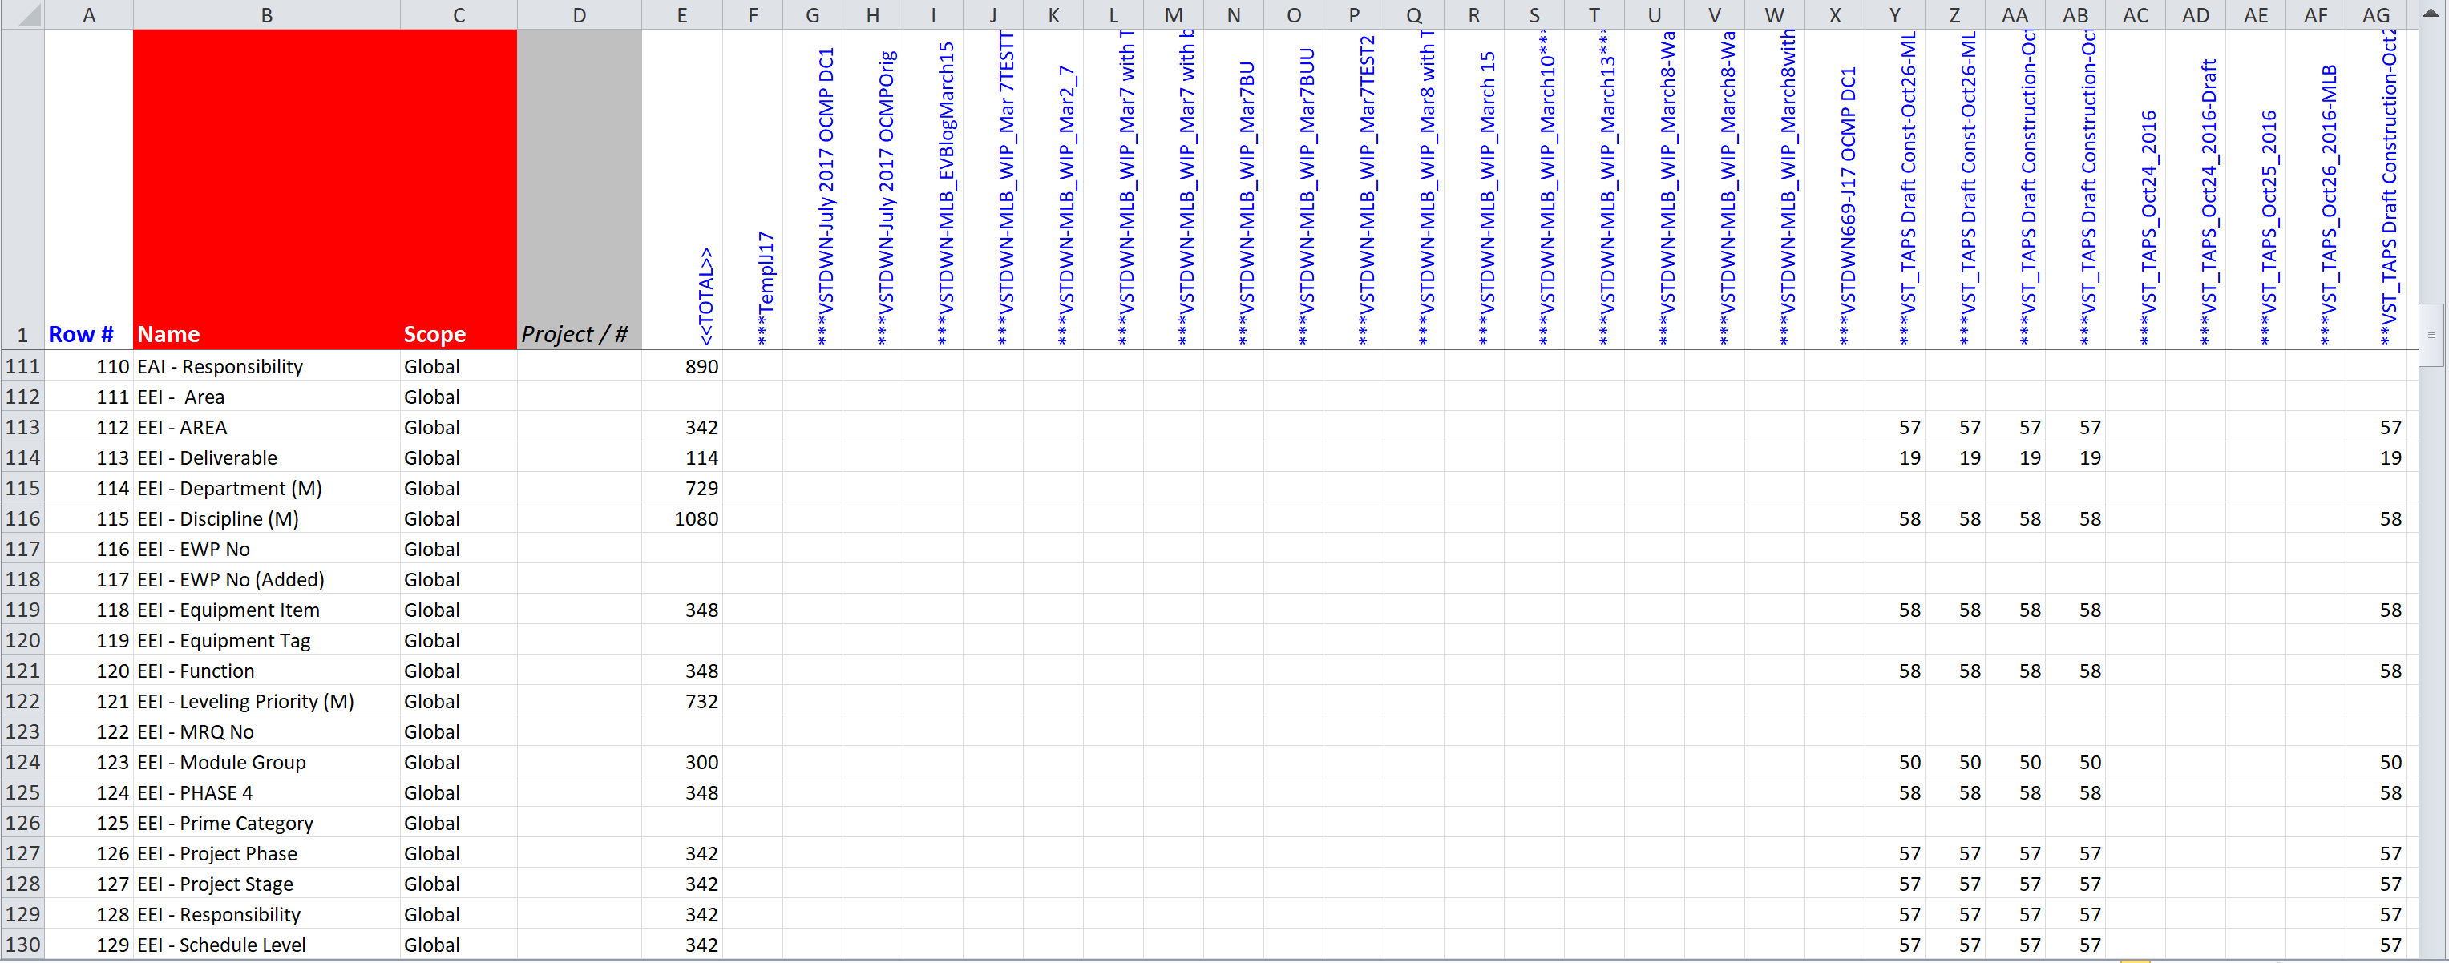Select row 116 header
This screenshot has width=2449, height=963.
coord(22,518)
